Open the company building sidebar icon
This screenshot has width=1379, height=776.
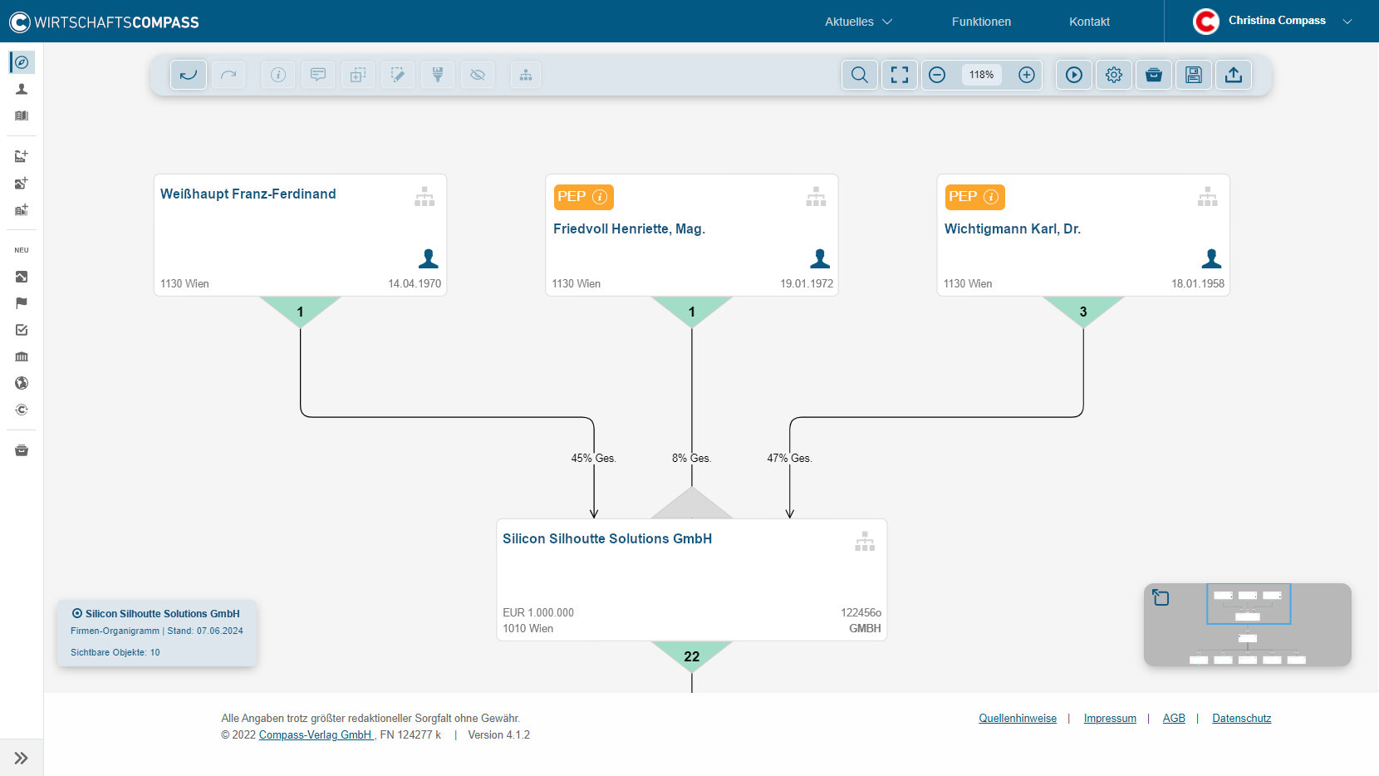pyautogui.click(x=22, y=115)
